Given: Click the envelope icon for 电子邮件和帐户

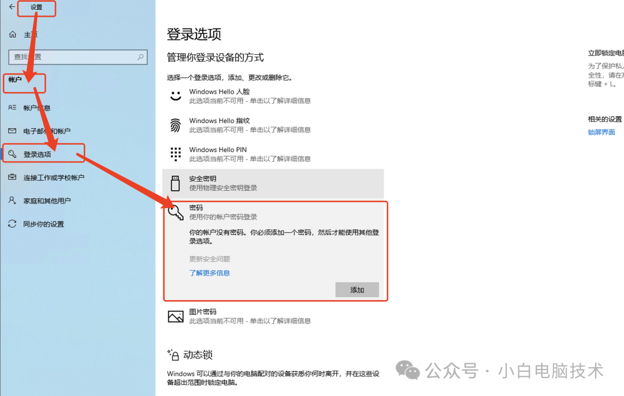Looking at the screenshot, I should (x=12, y=131).
